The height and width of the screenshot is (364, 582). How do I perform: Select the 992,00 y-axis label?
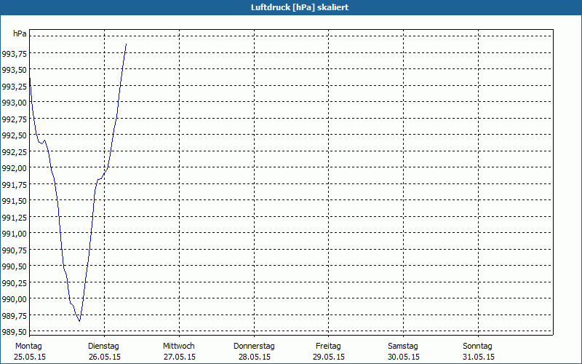[15, 168]
